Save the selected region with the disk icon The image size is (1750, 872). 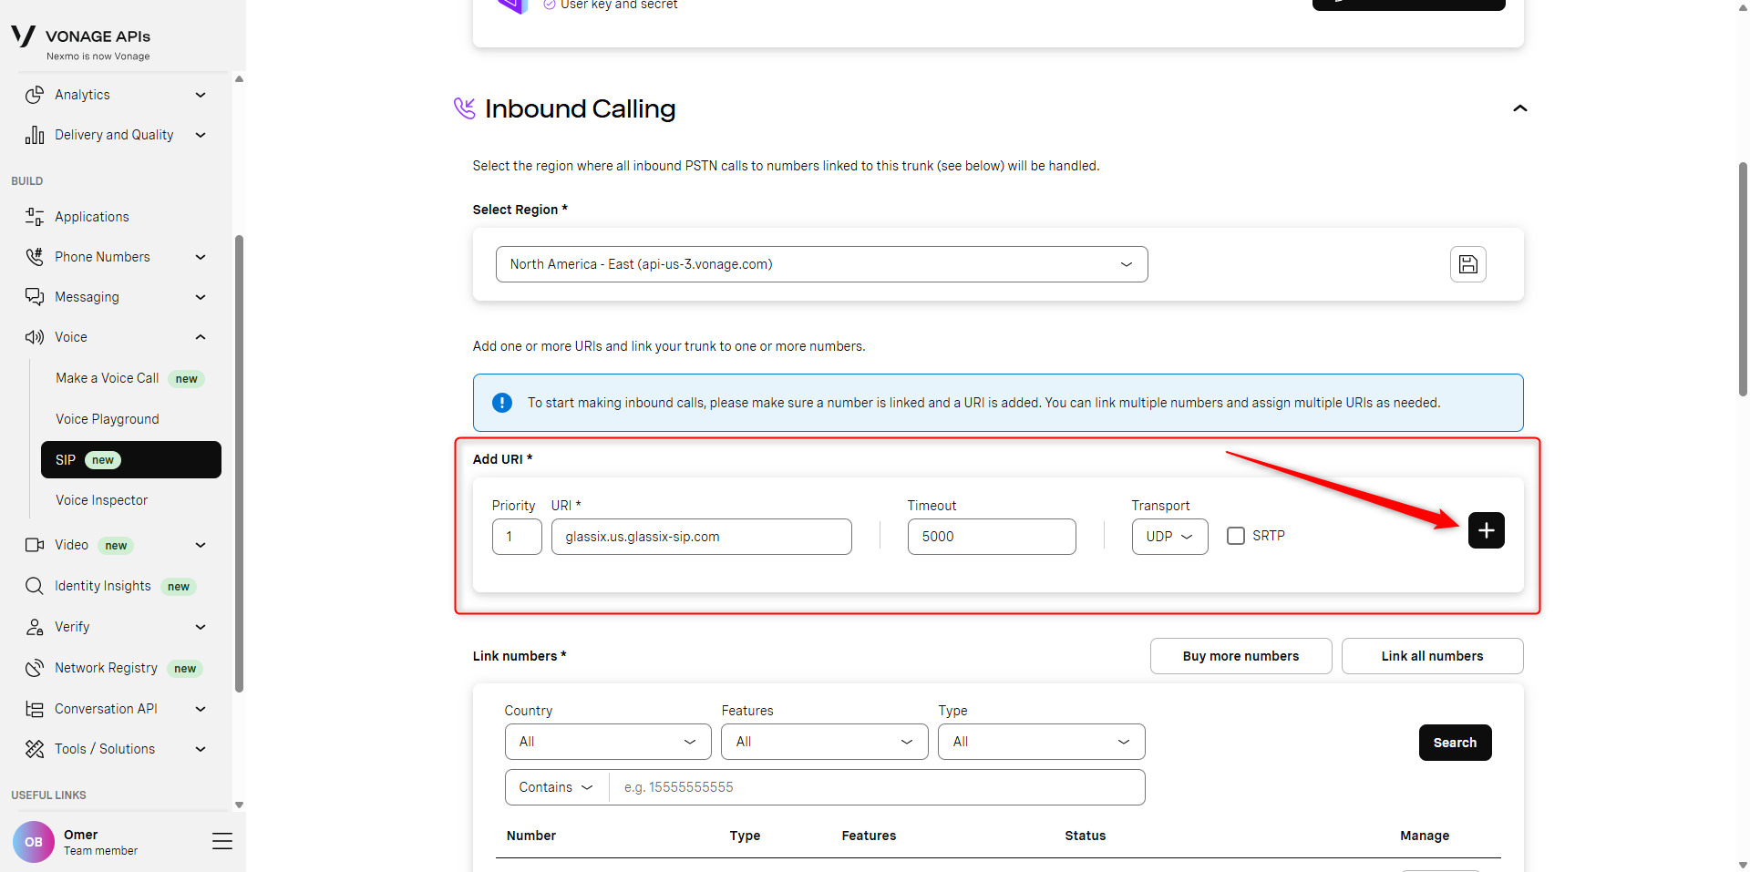coord(1468,264)
